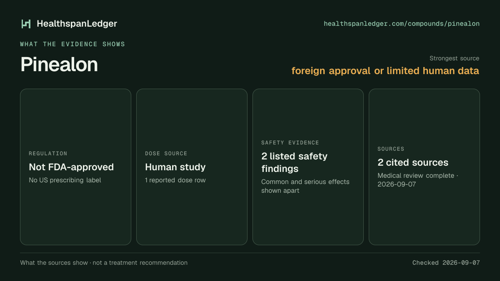The width and height of the screenshot is (500, 281).
Task: Click the SOURCES card label
Action: (x=391, y=149)
